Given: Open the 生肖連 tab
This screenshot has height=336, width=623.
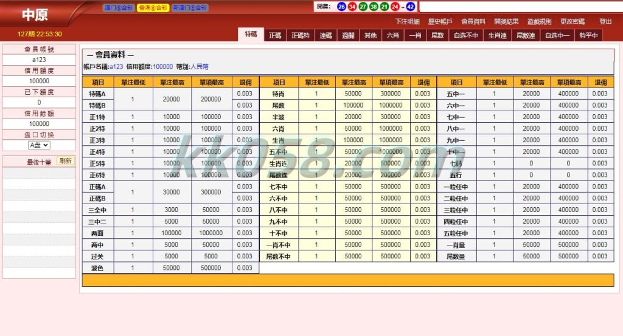Looking at the screenshot, I should pyautogui.click(x=497, y=36).
